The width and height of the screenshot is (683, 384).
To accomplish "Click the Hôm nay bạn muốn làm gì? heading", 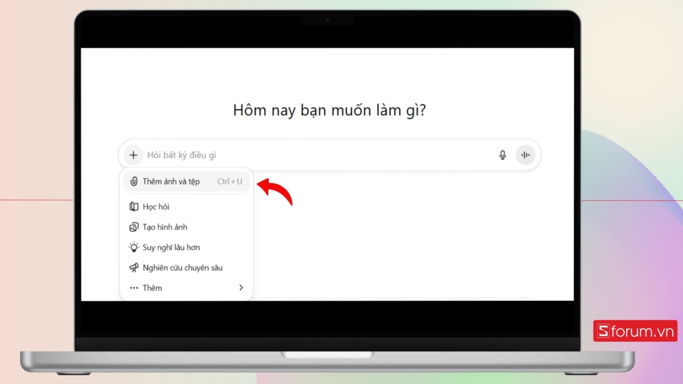I will [330, 110].
